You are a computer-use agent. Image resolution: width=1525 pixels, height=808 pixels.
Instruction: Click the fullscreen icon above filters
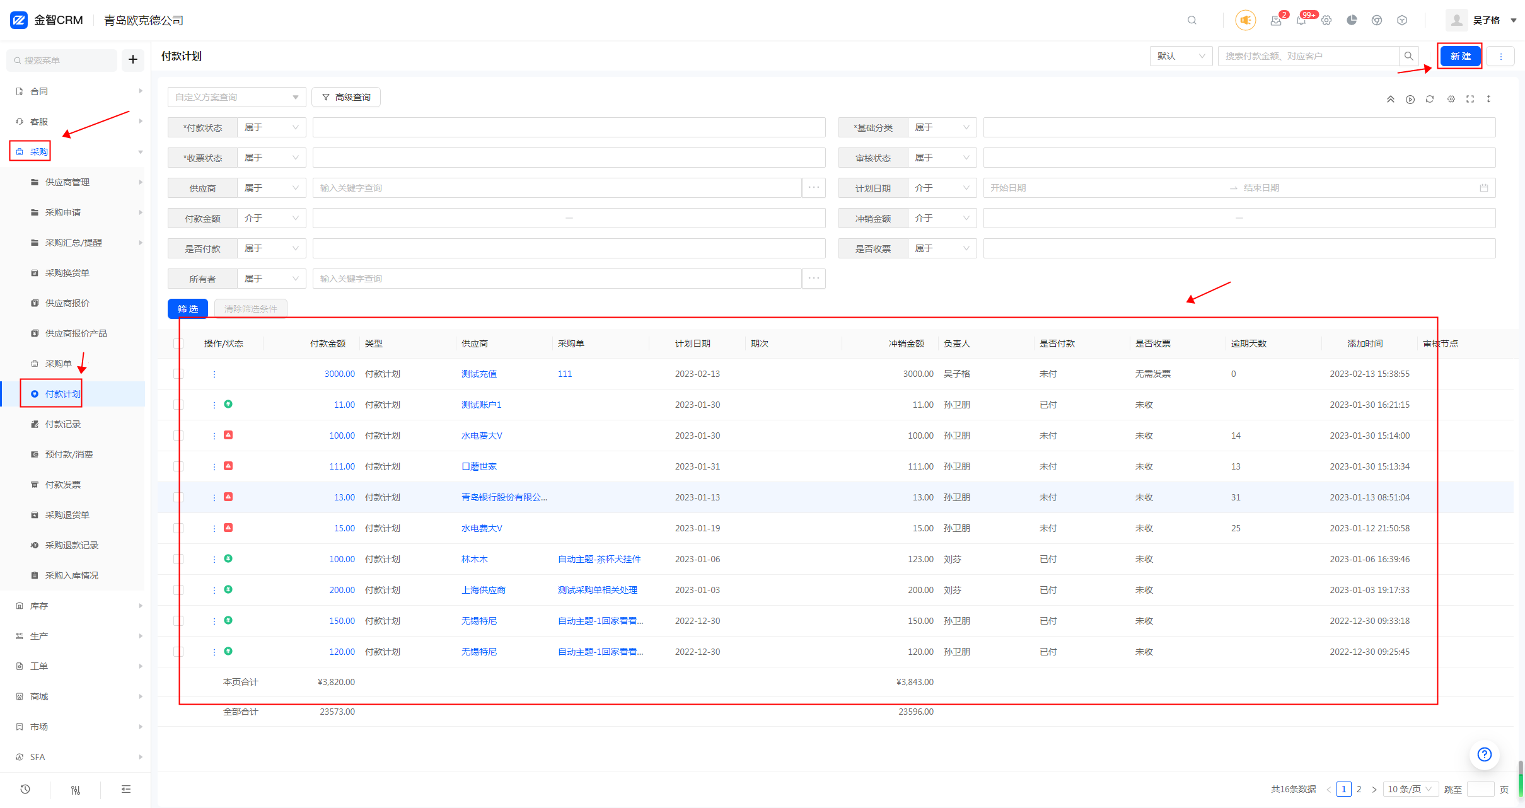pyautogui.click(x=1470, y=99)
